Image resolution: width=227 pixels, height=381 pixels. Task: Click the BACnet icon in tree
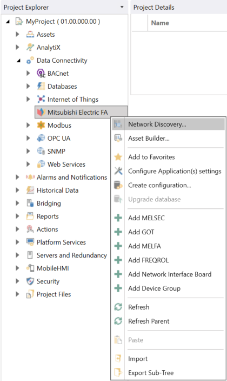click(x=41, y=73)
